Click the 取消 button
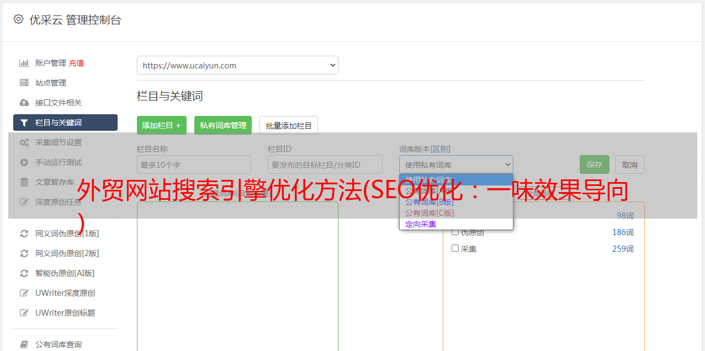 click(630, 164)
